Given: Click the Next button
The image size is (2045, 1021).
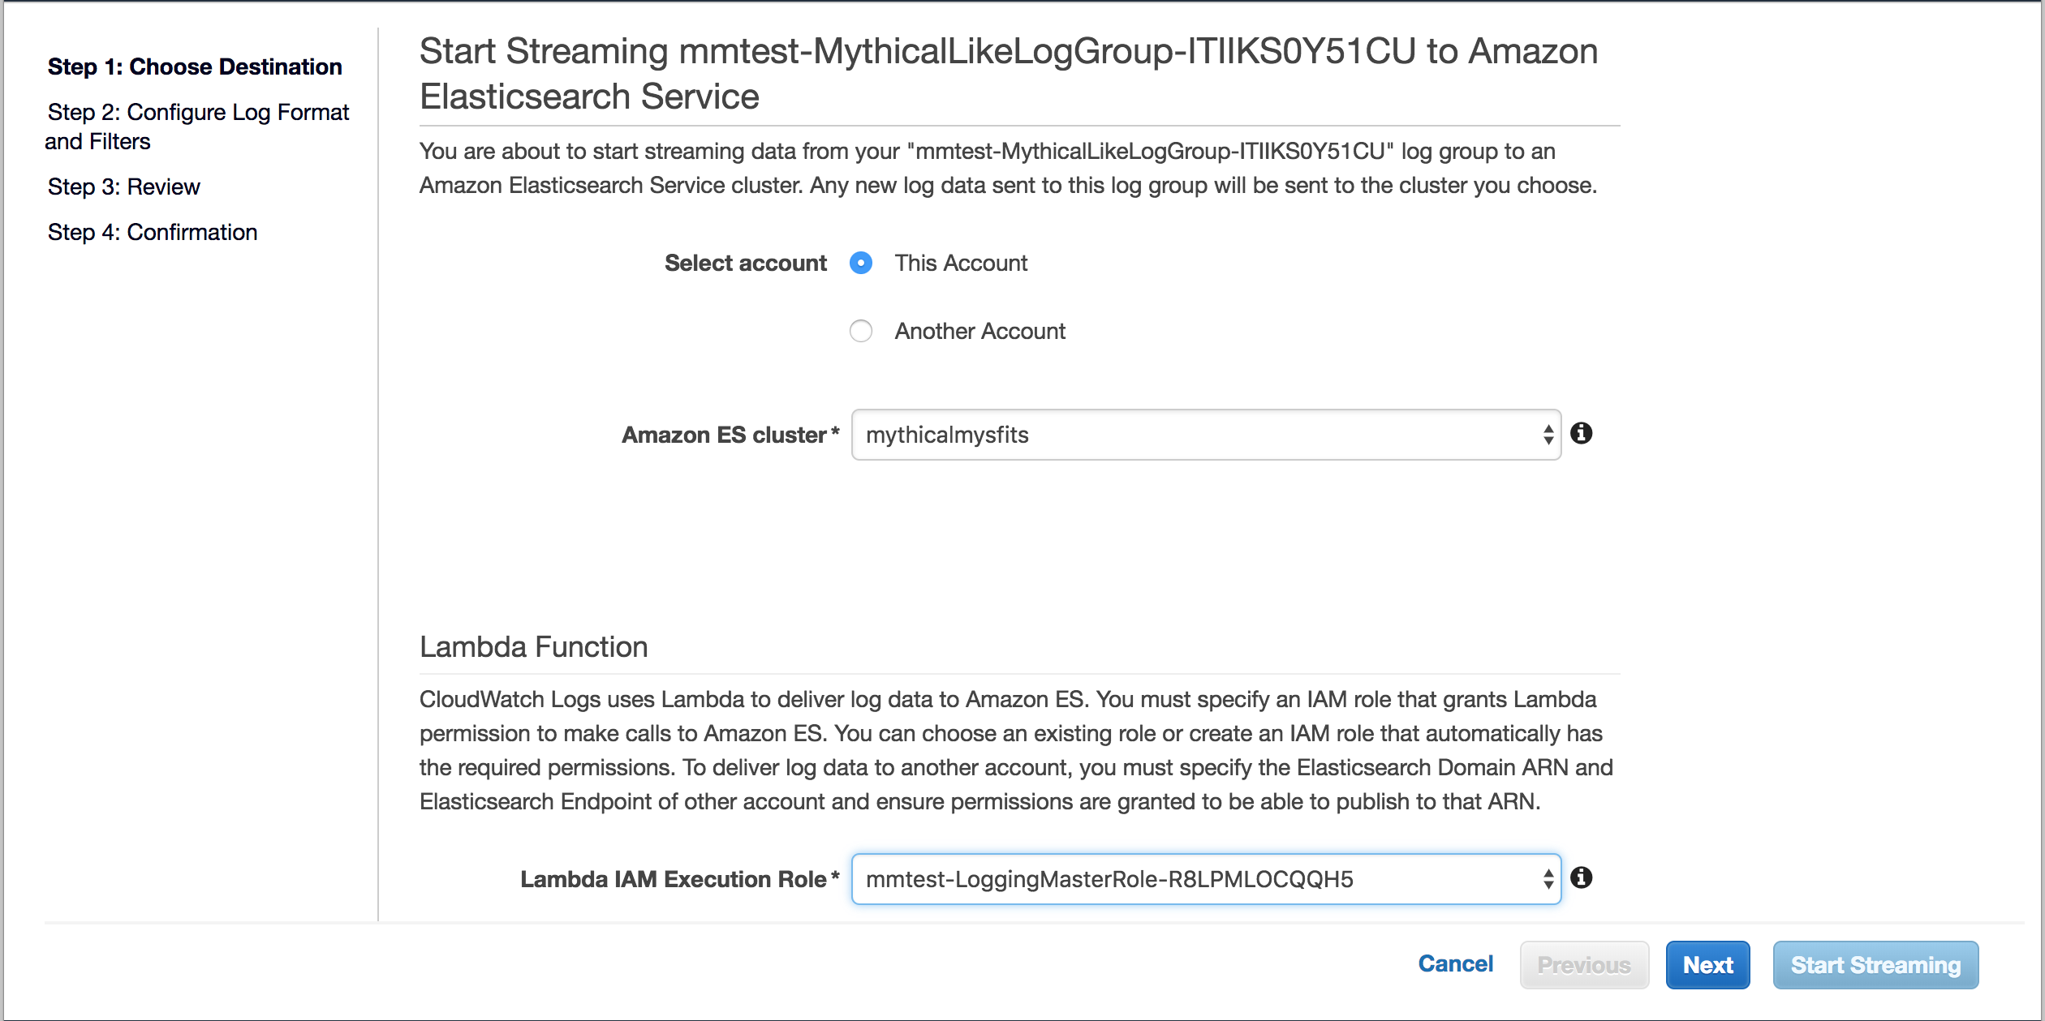Looking at the screenshot, I should [x=1707, y=965].
